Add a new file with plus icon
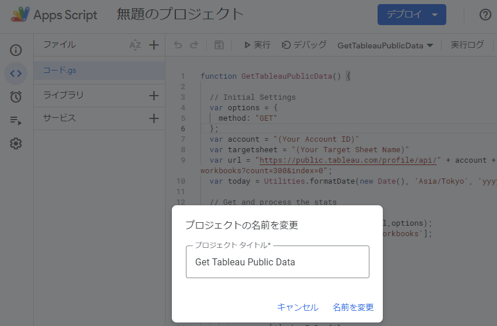Screen dimensions: 497x326 [154, 45]
